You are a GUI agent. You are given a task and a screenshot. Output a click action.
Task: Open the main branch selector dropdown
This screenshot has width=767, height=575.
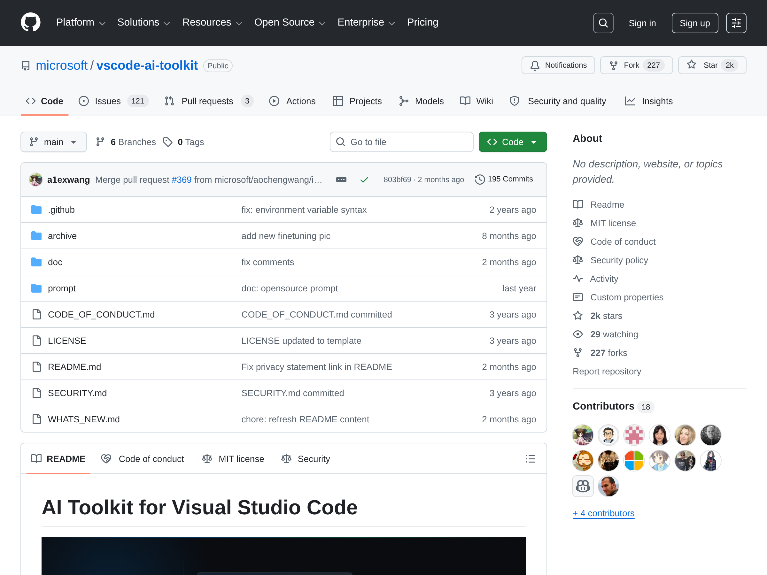(53, 142)
